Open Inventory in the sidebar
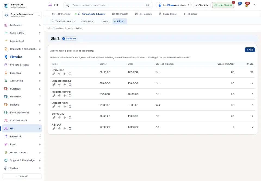Image resolution: width=261 pixels, height=181 pixels. click(22, 97)
